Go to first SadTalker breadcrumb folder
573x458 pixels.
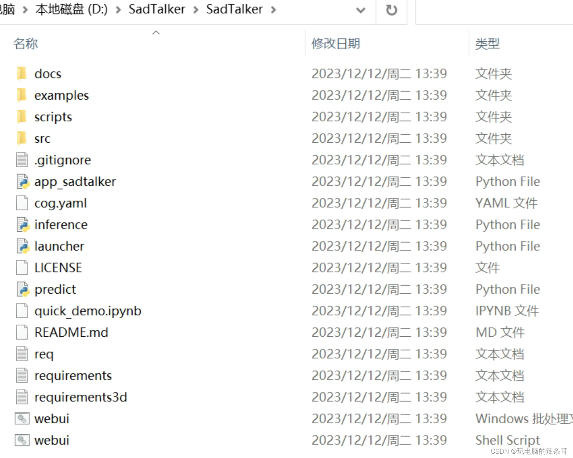tap(157, 9)
